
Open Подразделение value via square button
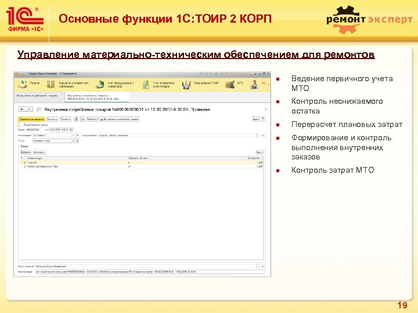point(263,135)
